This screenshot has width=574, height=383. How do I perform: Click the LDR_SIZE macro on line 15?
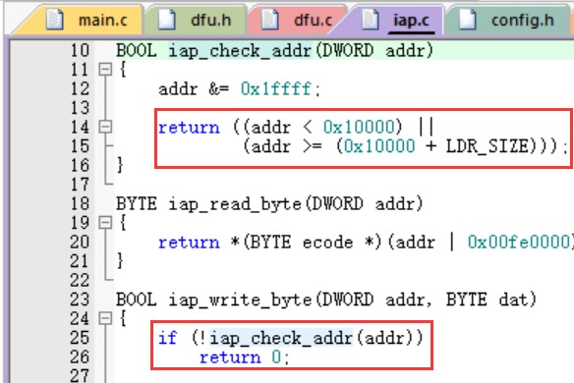[x=488, y=146]
